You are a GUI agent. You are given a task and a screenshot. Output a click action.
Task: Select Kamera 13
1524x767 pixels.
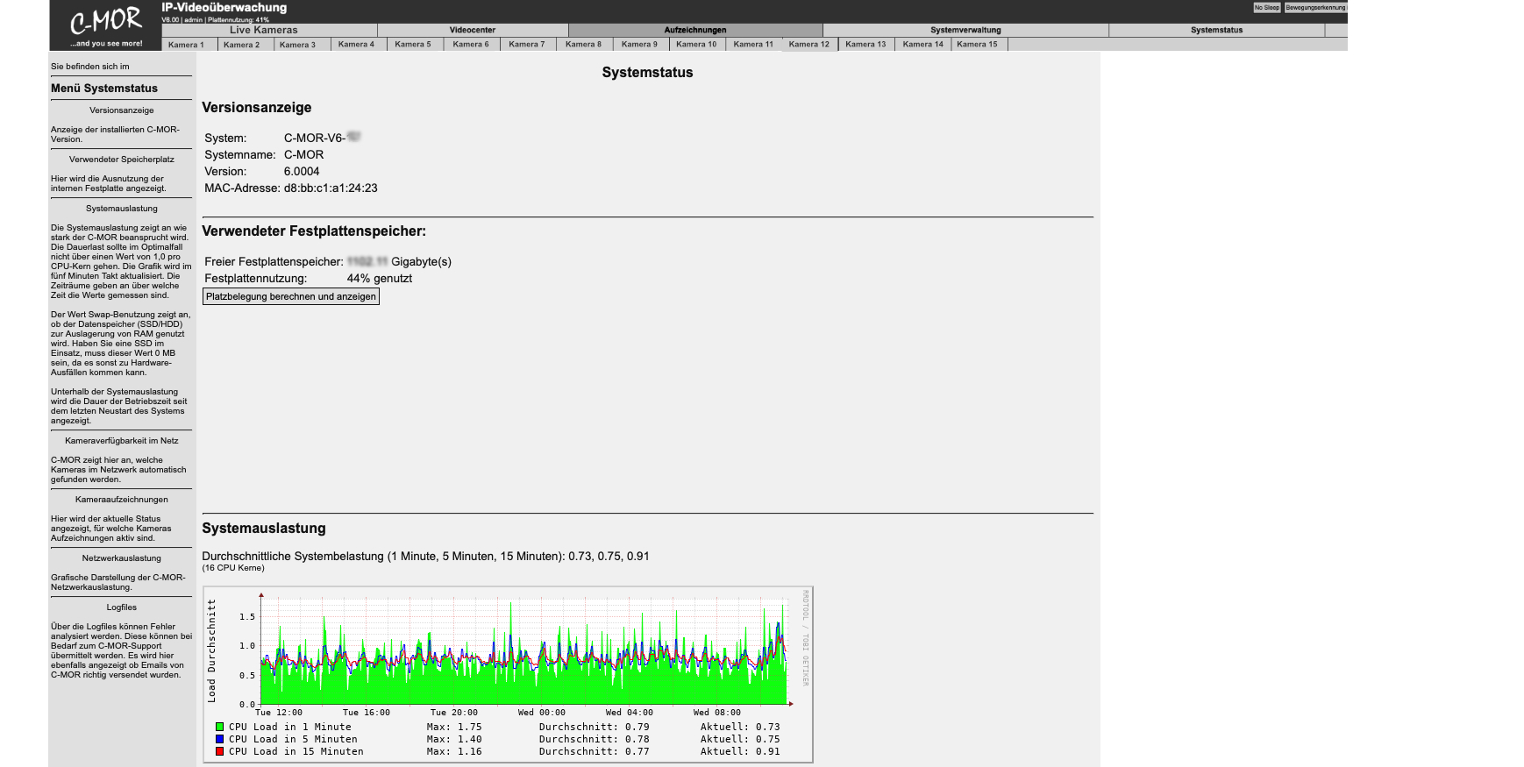865,44
